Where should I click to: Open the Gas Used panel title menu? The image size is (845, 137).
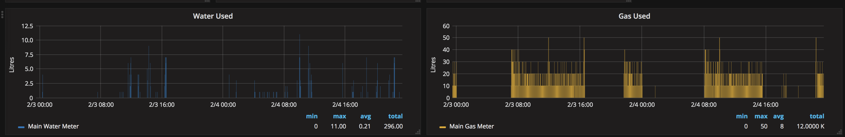[634, 16]
